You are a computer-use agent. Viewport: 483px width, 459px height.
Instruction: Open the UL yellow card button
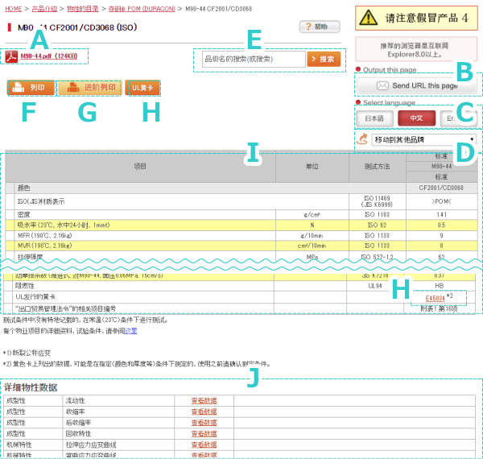pos(142,88)
